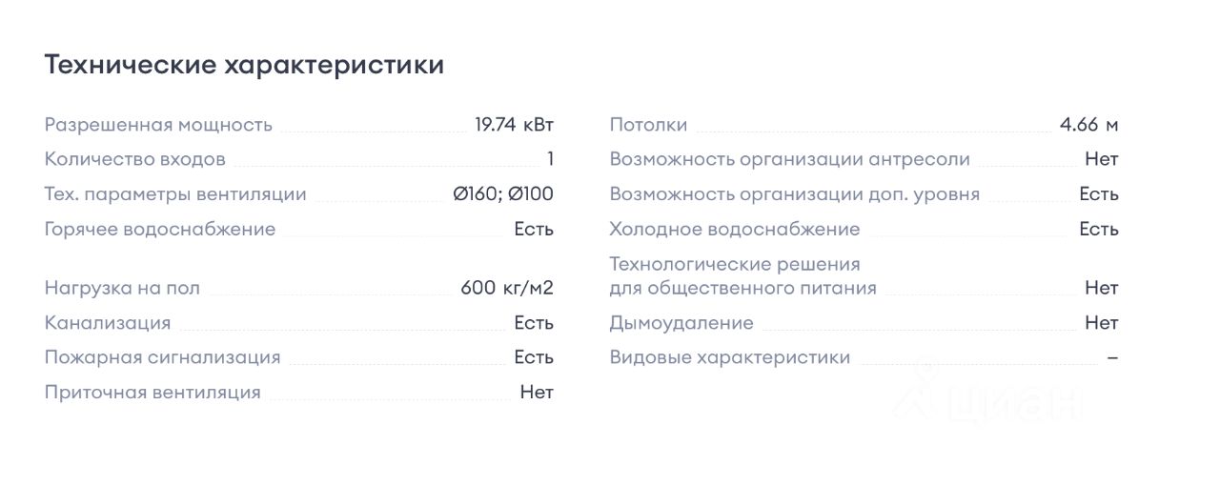This screenshot has height=486, width=1220.
Task: Click the Нагрузка на пол label
Action: pyautogui.click(x=122, y=288)
